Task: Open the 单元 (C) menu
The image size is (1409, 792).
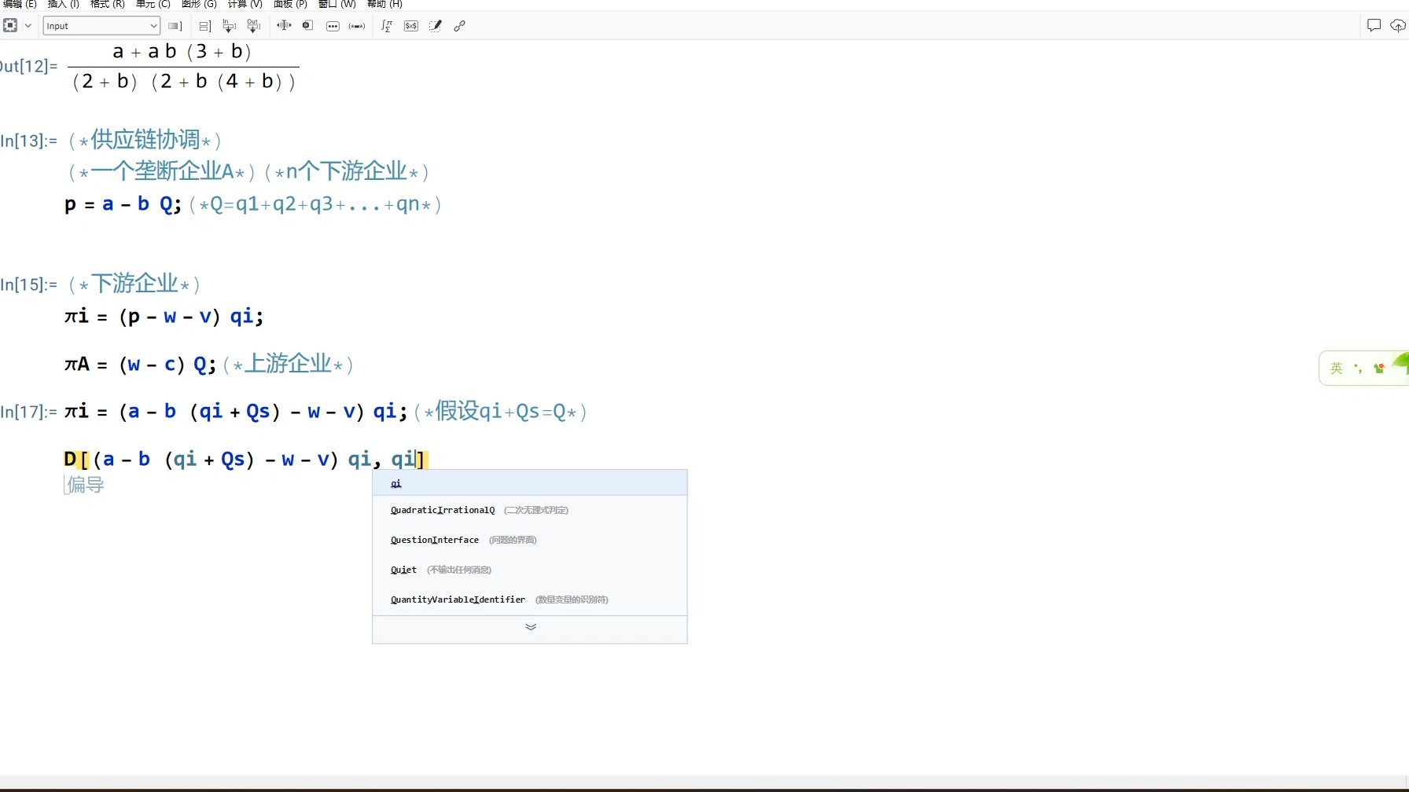Action: (153, 4)
